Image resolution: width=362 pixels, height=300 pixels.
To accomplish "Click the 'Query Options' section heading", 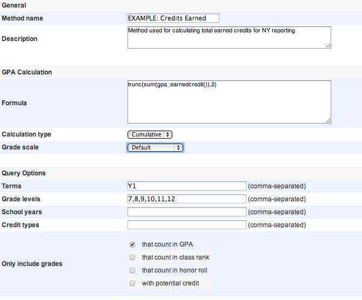I will pos(24,173).
